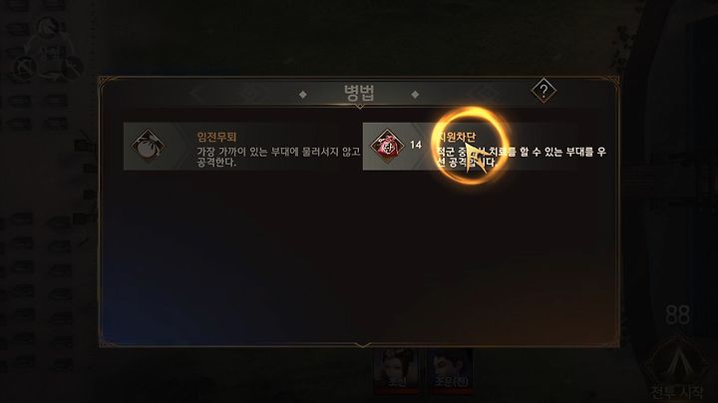718x403 pixels.
Task: Click the 전투 시작 battle start button
Action: coord(677,392)
